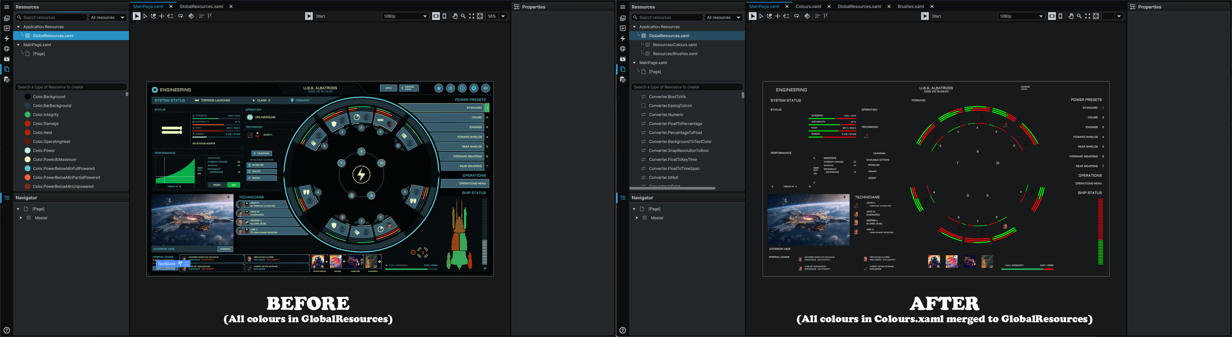Click the magnifier zoom tool in the AFTER toolbar

[x=1079, y=16]
